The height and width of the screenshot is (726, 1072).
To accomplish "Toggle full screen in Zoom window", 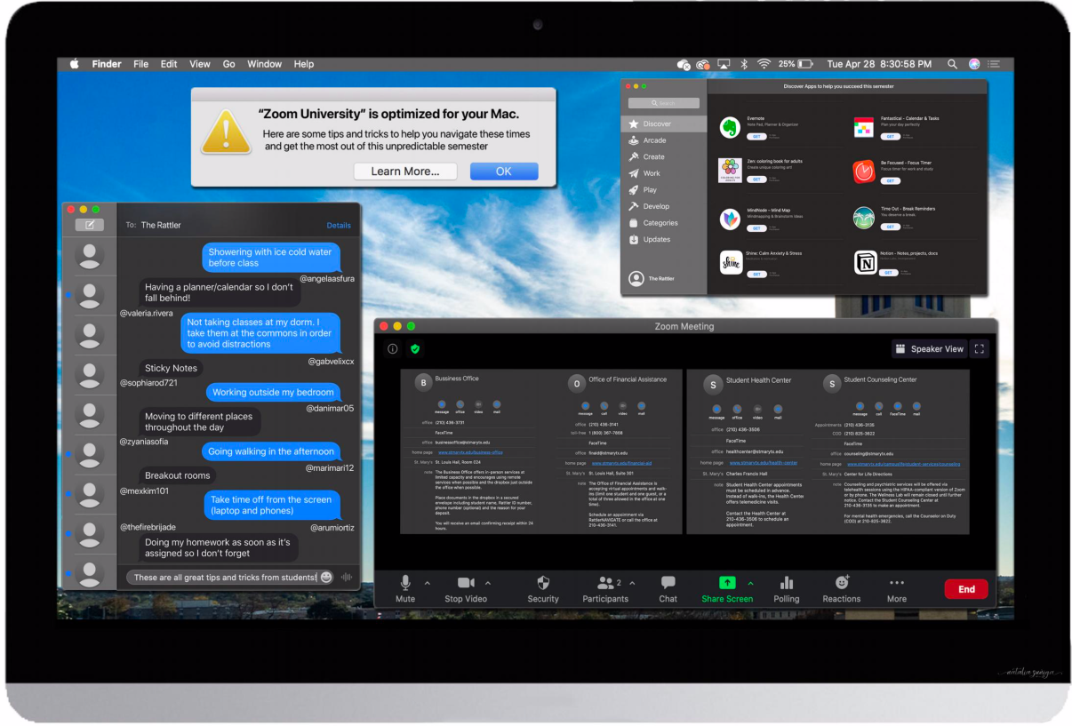I will 980,349.
